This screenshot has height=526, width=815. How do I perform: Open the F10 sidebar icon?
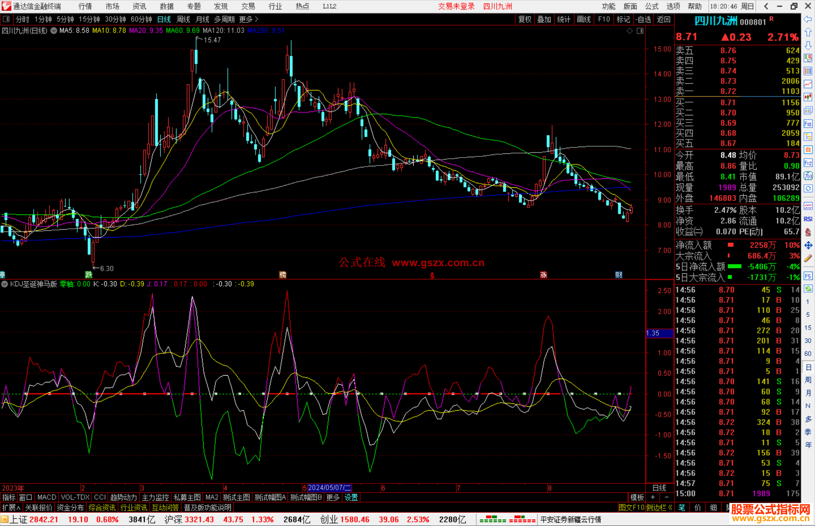(x=808, y=124)
